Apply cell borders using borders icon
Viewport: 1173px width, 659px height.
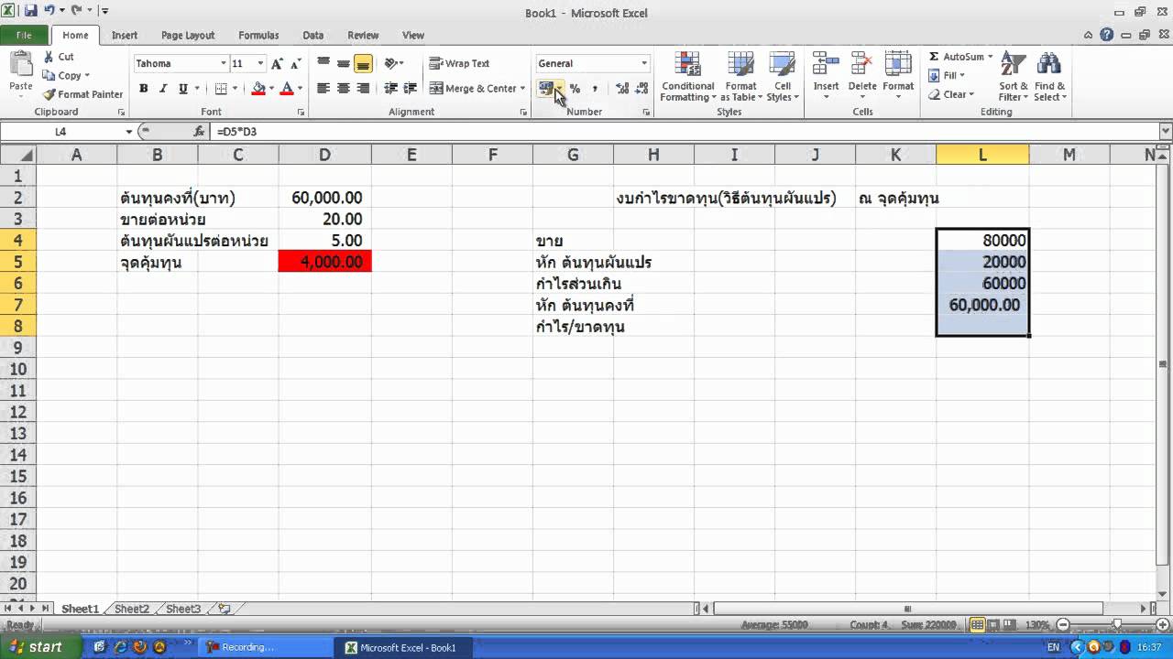[x=221, y=89]
